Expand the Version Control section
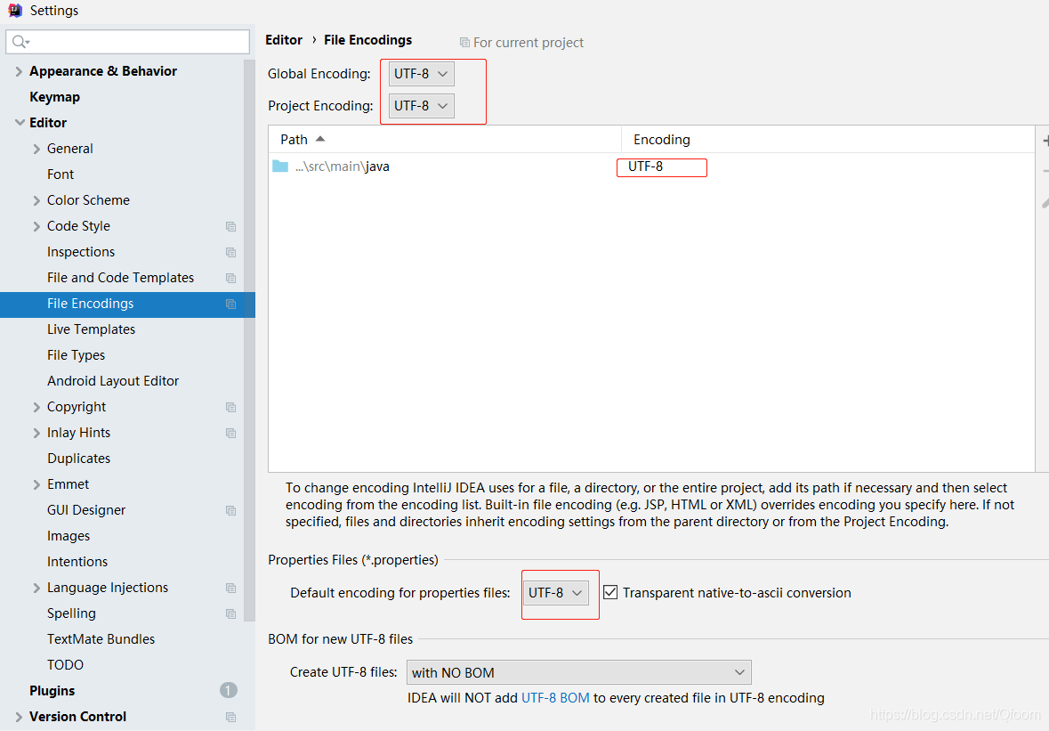Screen dimensions: 1049x731 (19, 717)
